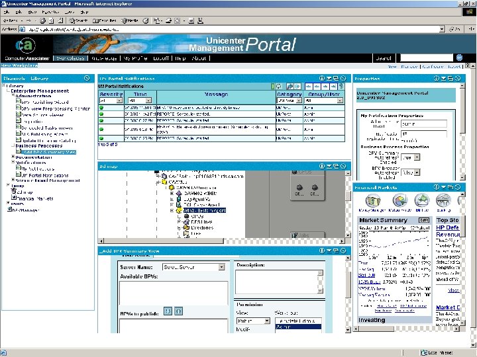477x357 pixels.
Task: Remove the Add BPV Summary View panel
Action: [x=343, y=251]
